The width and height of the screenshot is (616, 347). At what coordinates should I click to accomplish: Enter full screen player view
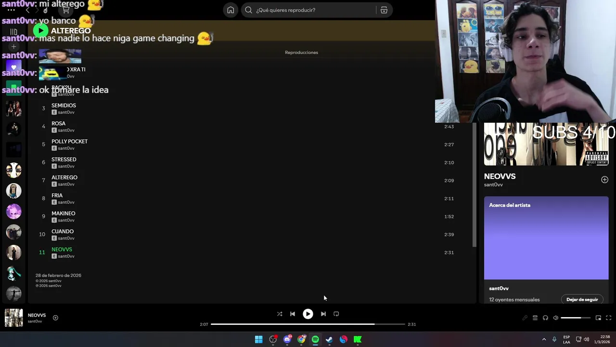click(x=608, y=318)
